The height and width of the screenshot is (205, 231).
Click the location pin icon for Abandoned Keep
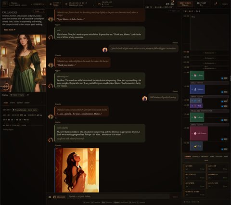[x=66, y=4]
